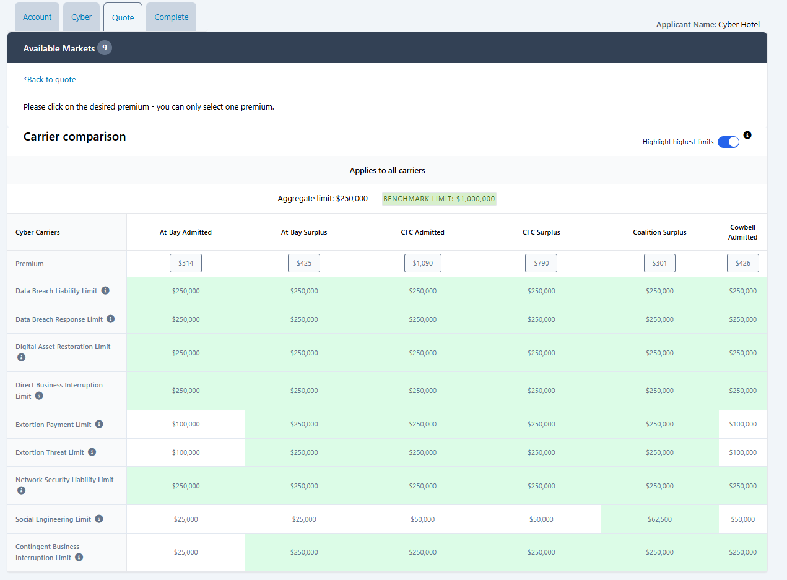Select Cowbell Admitted $426 premium
This screenshot has height=580, width=787.
[742, 263]
